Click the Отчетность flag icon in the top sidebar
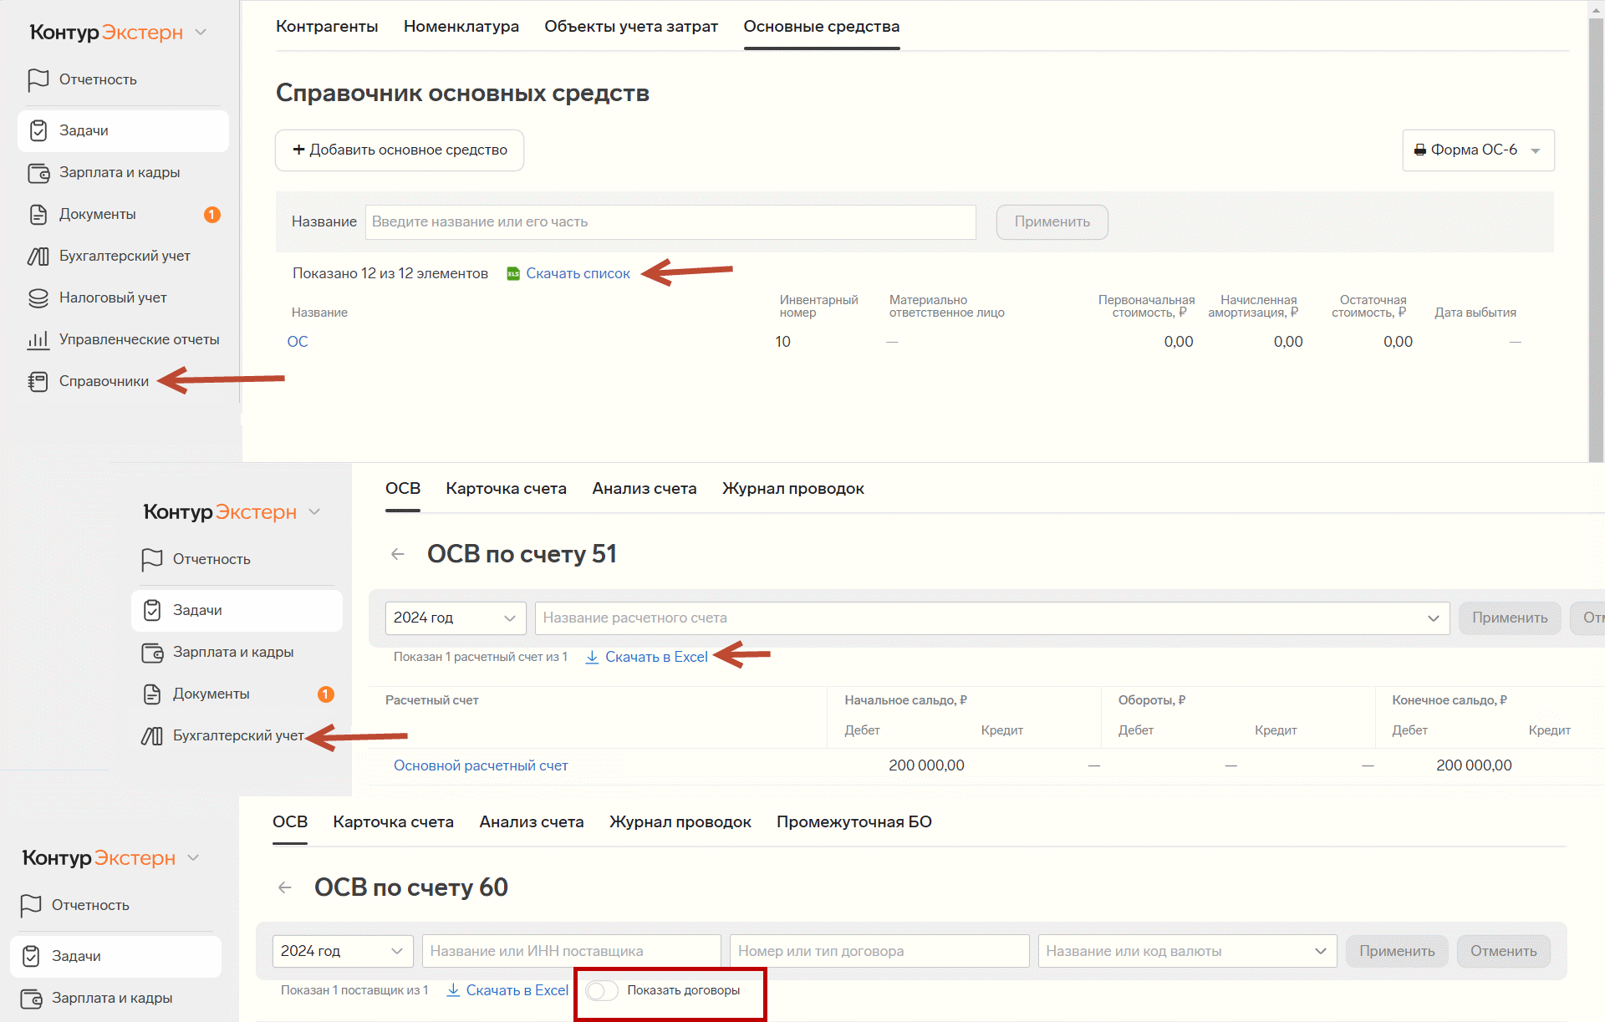The width and height of the screenshot is (1605, 1022). [x=38, y=79]
